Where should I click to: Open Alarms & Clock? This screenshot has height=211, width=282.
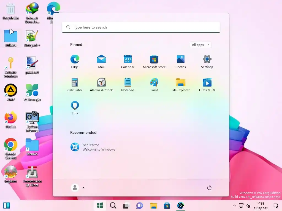click(x=101, y=85)
